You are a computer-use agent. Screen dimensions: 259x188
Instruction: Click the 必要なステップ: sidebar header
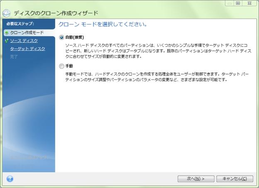pyautogui.click(x=20, y=24)
